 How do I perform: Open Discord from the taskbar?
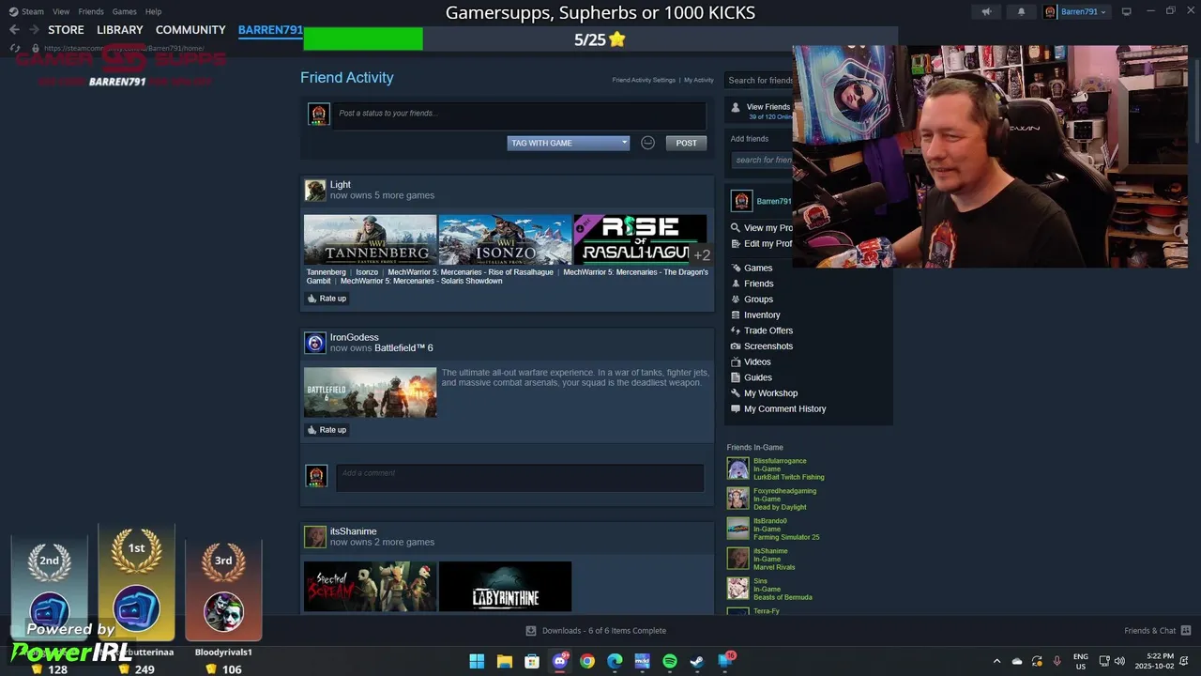coord(560,661)
